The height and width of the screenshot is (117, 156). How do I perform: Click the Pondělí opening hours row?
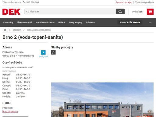16,75
